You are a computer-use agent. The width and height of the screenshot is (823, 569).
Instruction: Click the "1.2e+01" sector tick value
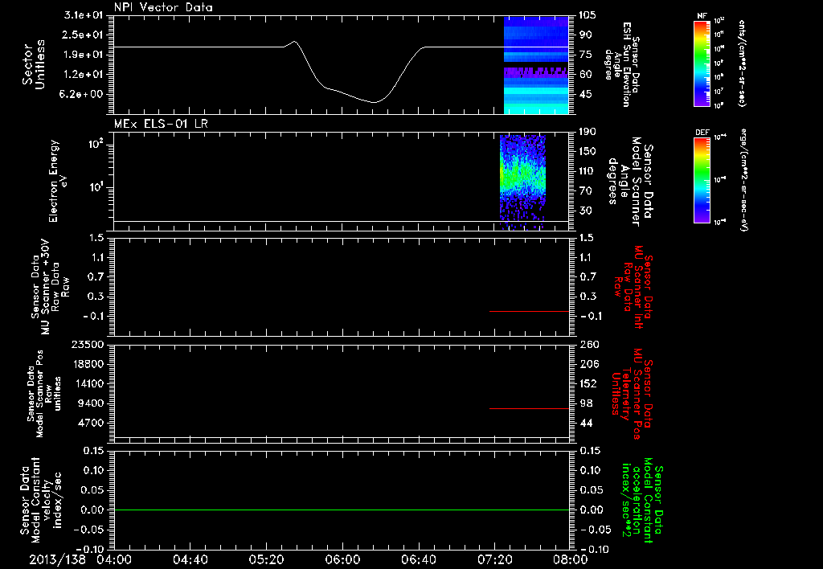tap(84, 75)
